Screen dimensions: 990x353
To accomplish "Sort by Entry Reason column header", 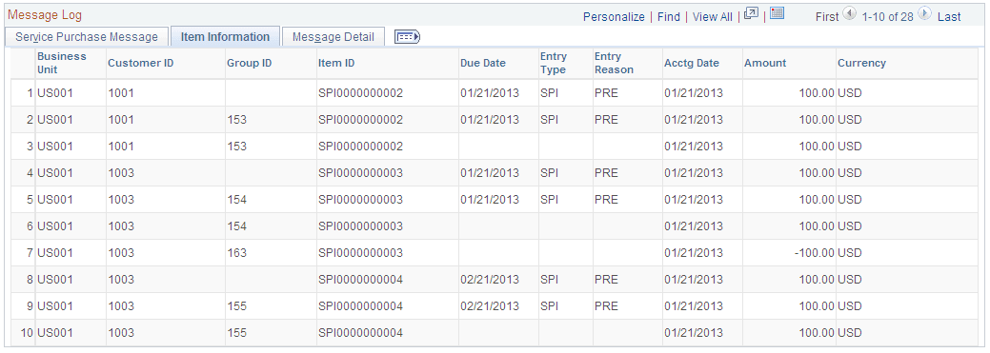I will click(614, 63).
